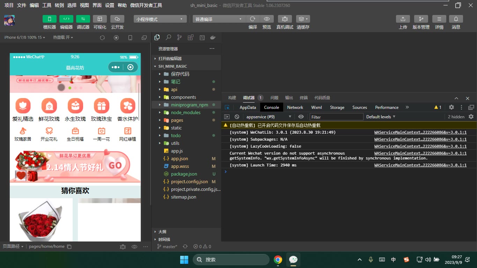Expand the pages folder
Screen dimensions: 477x268
(x=186, y=120)
